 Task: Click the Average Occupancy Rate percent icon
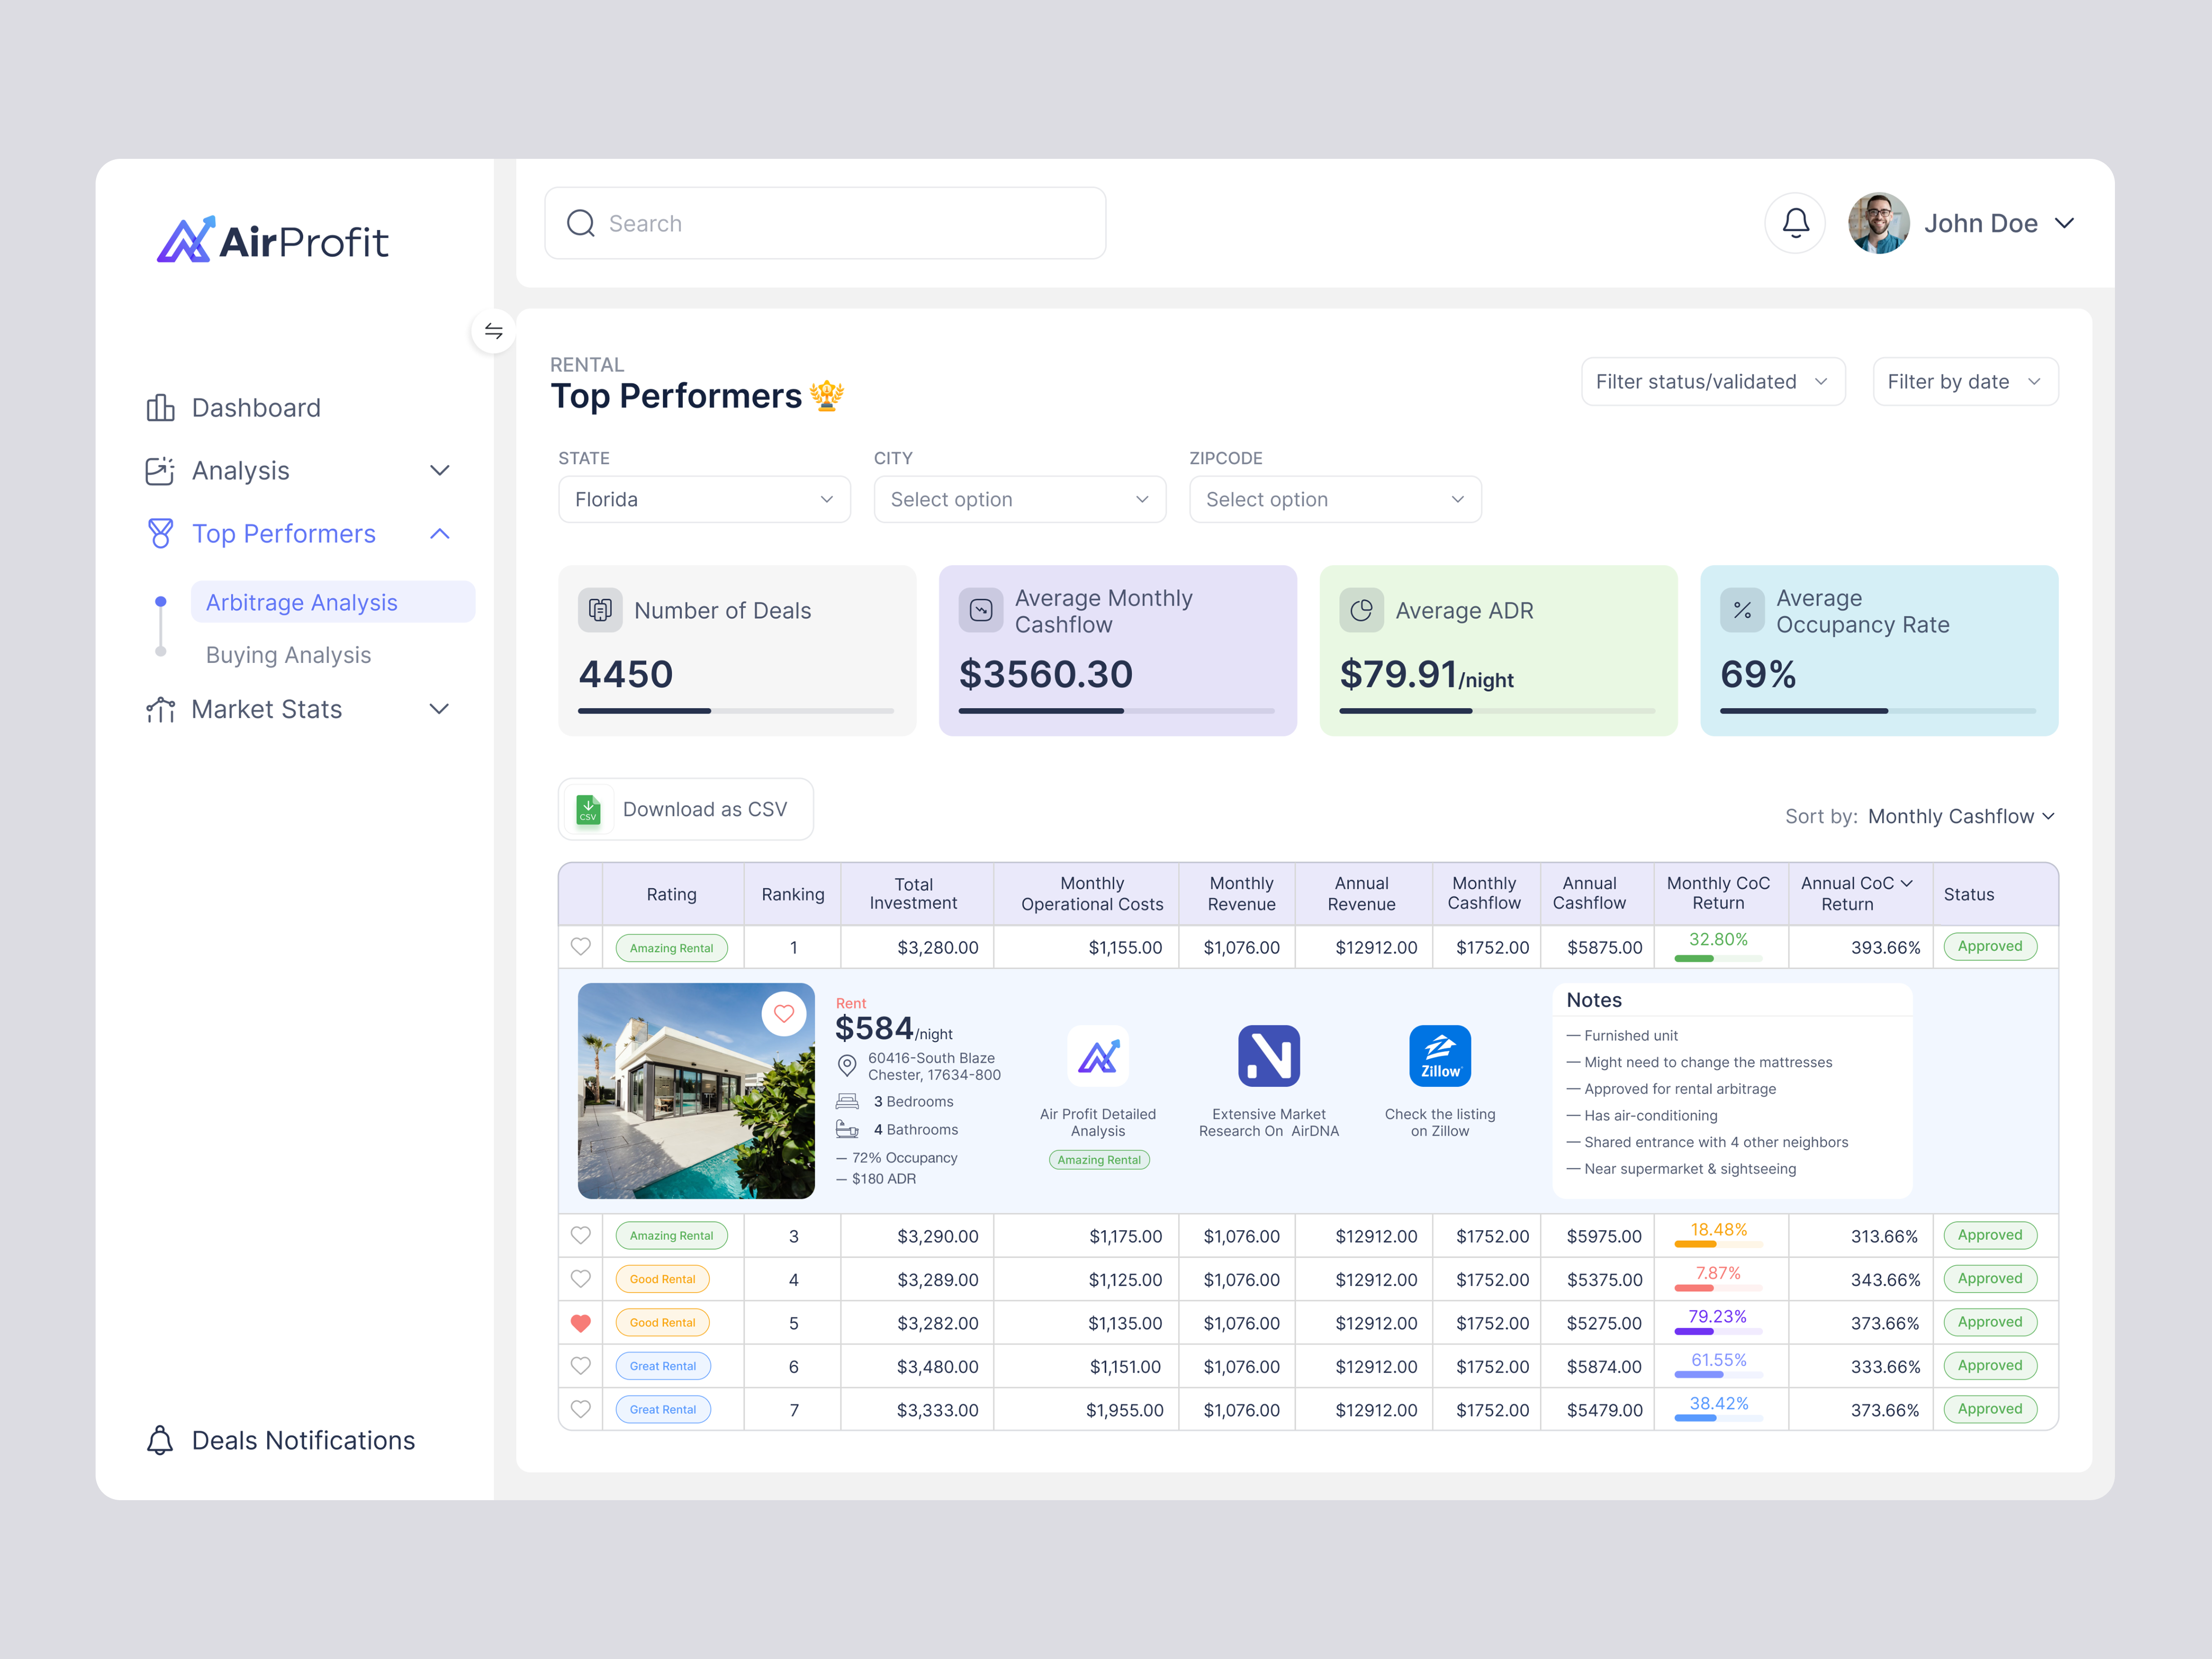pos(1742,610)
